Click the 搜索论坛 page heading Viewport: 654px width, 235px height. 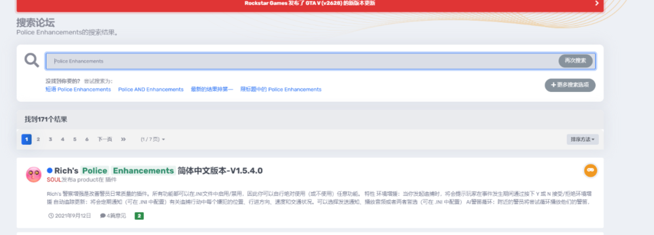35,22
